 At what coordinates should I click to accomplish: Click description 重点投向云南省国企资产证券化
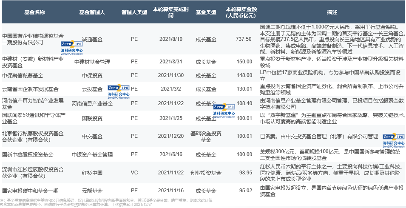tap(332, 89)
